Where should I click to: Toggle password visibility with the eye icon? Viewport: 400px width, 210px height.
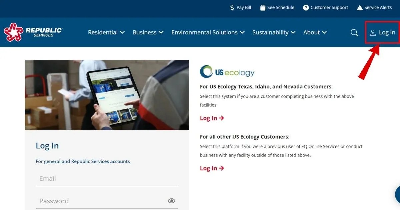click(x=171, y=200)
